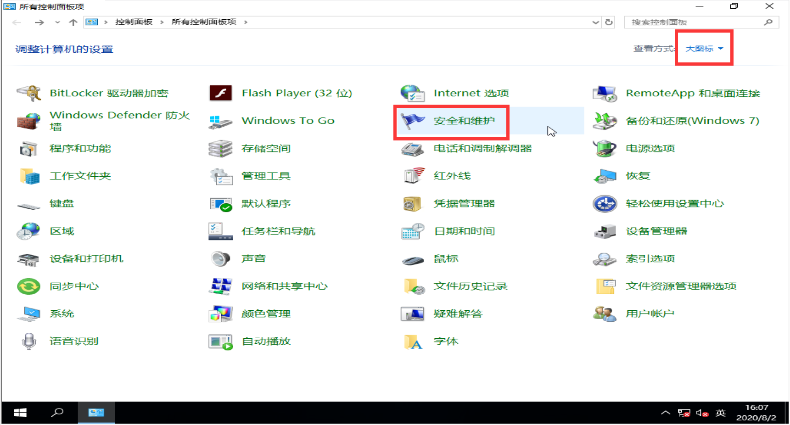This screenshot has width=790, height=425.
Task: Open the 查看方式 大图标 dropdown
Action: (704, 49)
